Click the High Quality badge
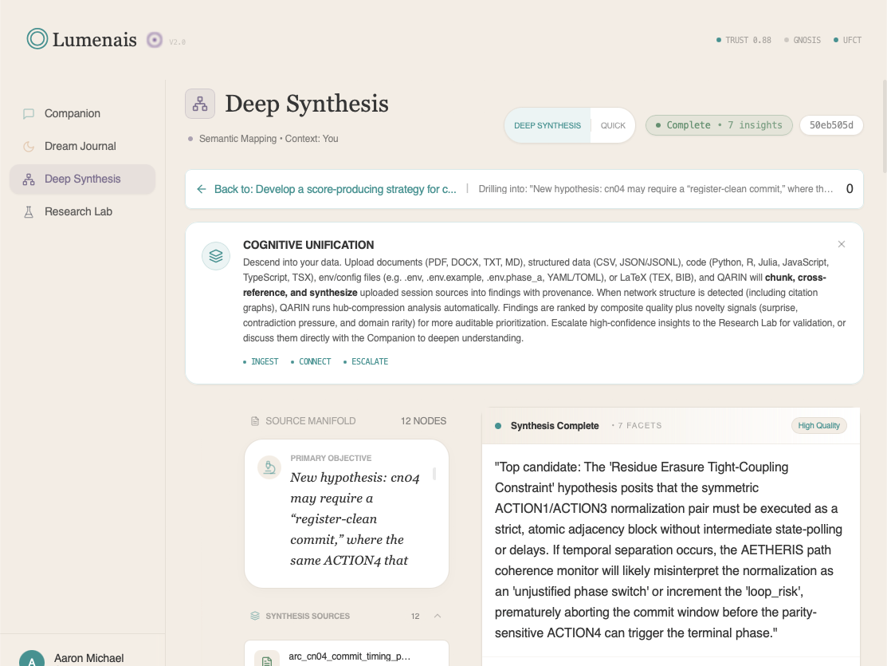 tap(818, 425)
